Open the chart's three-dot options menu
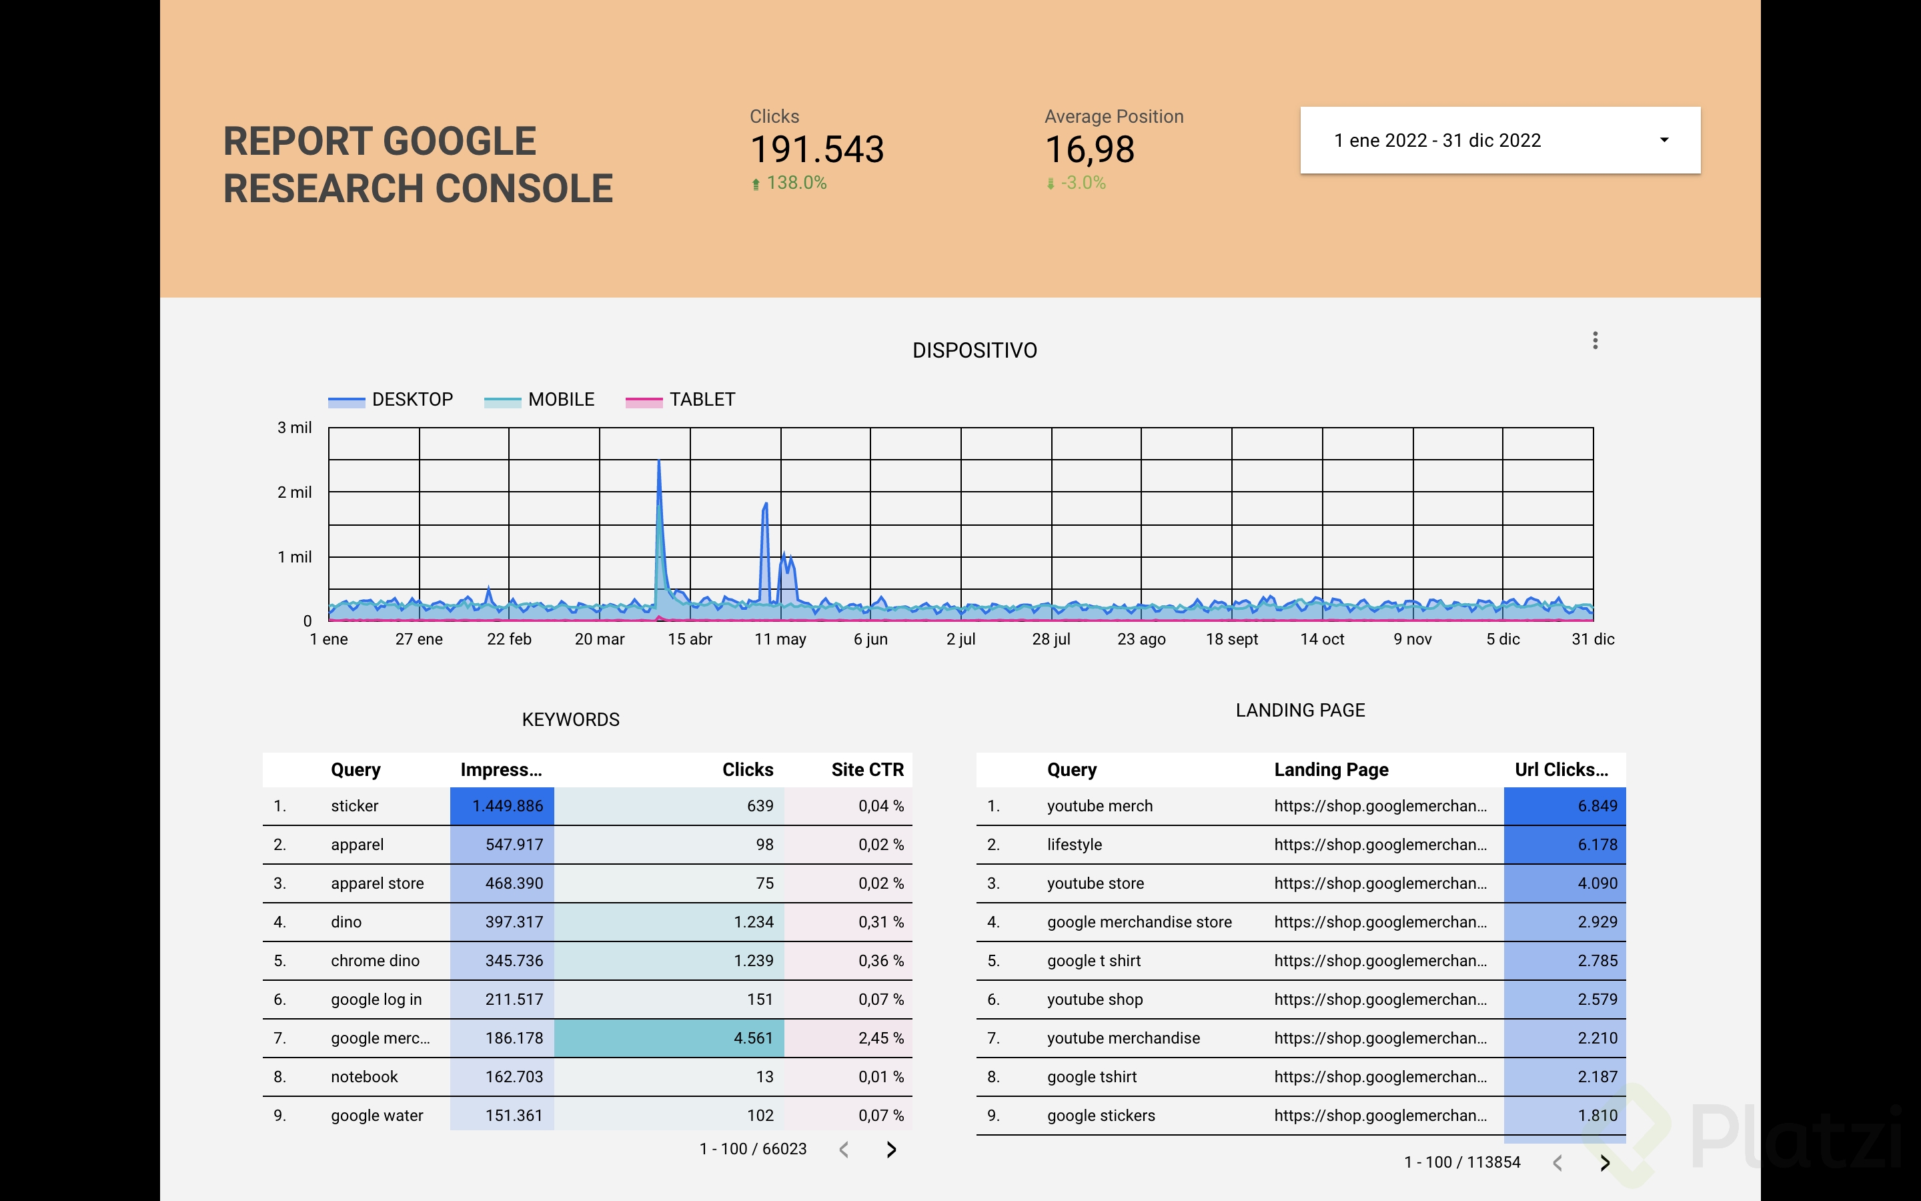The height and width of the screenshot is (1201, 1921). tap(1595, 341)
